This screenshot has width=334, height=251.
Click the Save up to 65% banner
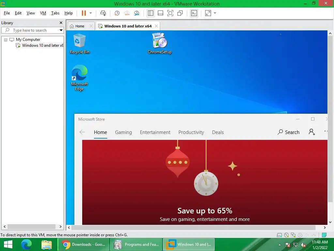[x=205, y=182]
